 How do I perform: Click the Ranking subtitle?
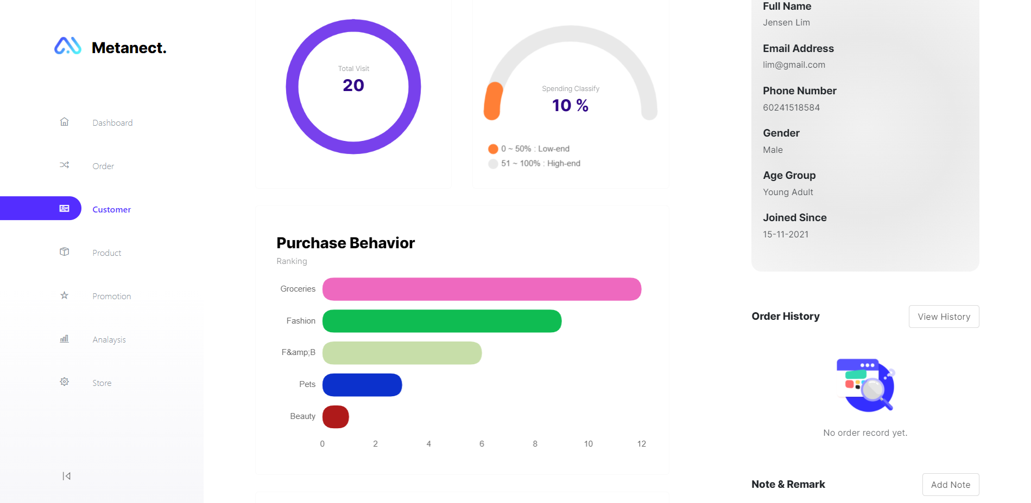[x=292, y=261]
